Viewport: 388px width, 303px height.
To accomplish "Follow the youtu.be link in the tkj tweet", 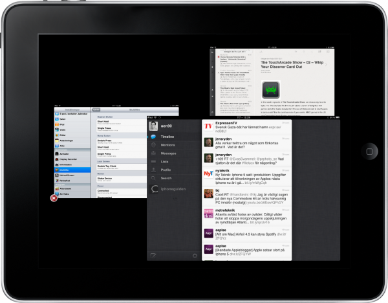I will coord(266,203).
